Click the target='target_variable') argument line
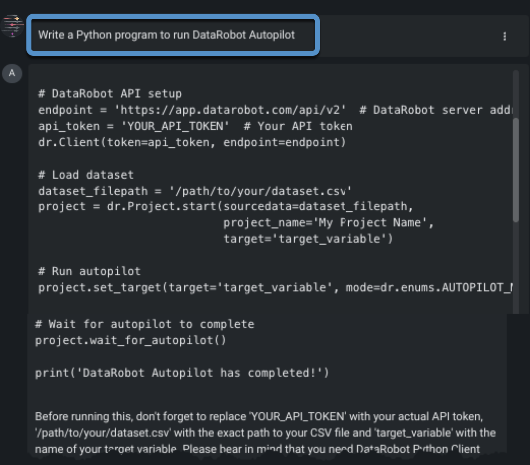The image size is (530, 465). tap(308, 238)
